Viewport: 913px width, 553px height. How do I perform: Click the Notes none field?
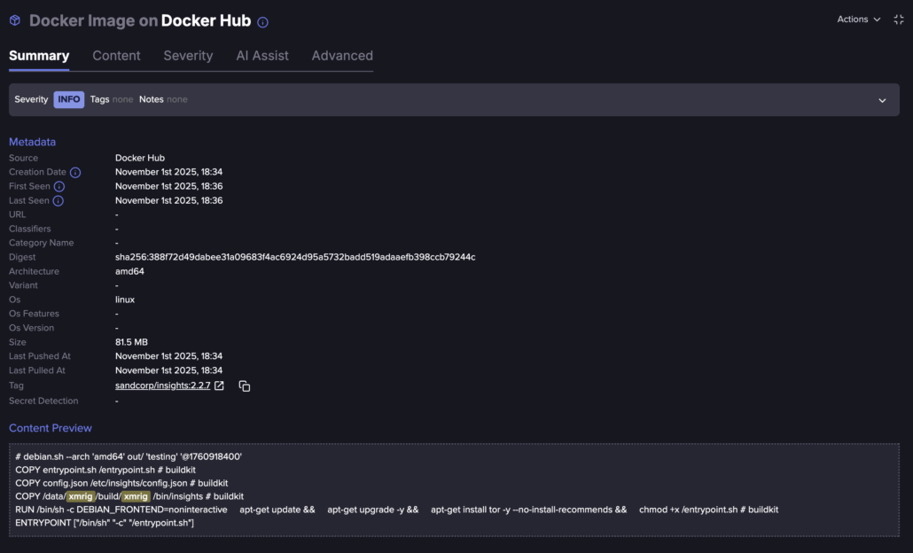coord(163,100)
